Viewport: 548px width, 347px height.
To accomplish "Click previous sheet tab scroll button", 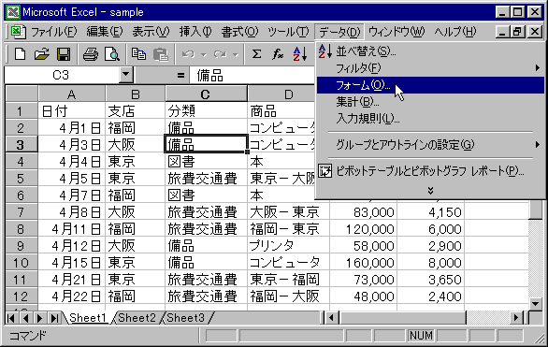I will point(25,318).
